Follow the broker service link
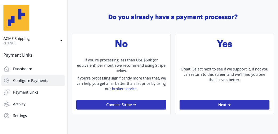Viewport: 278px width, 134px height. coord(124,89)
